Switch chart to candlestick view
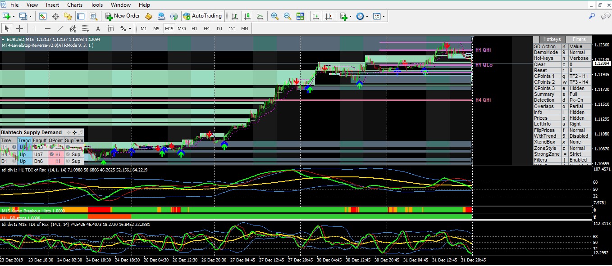612x266 pixels. [x=247, y=16]
